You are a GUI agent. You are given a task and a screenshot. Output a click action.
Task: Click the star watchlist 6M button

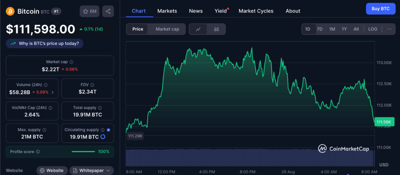(x=89, y=11)
